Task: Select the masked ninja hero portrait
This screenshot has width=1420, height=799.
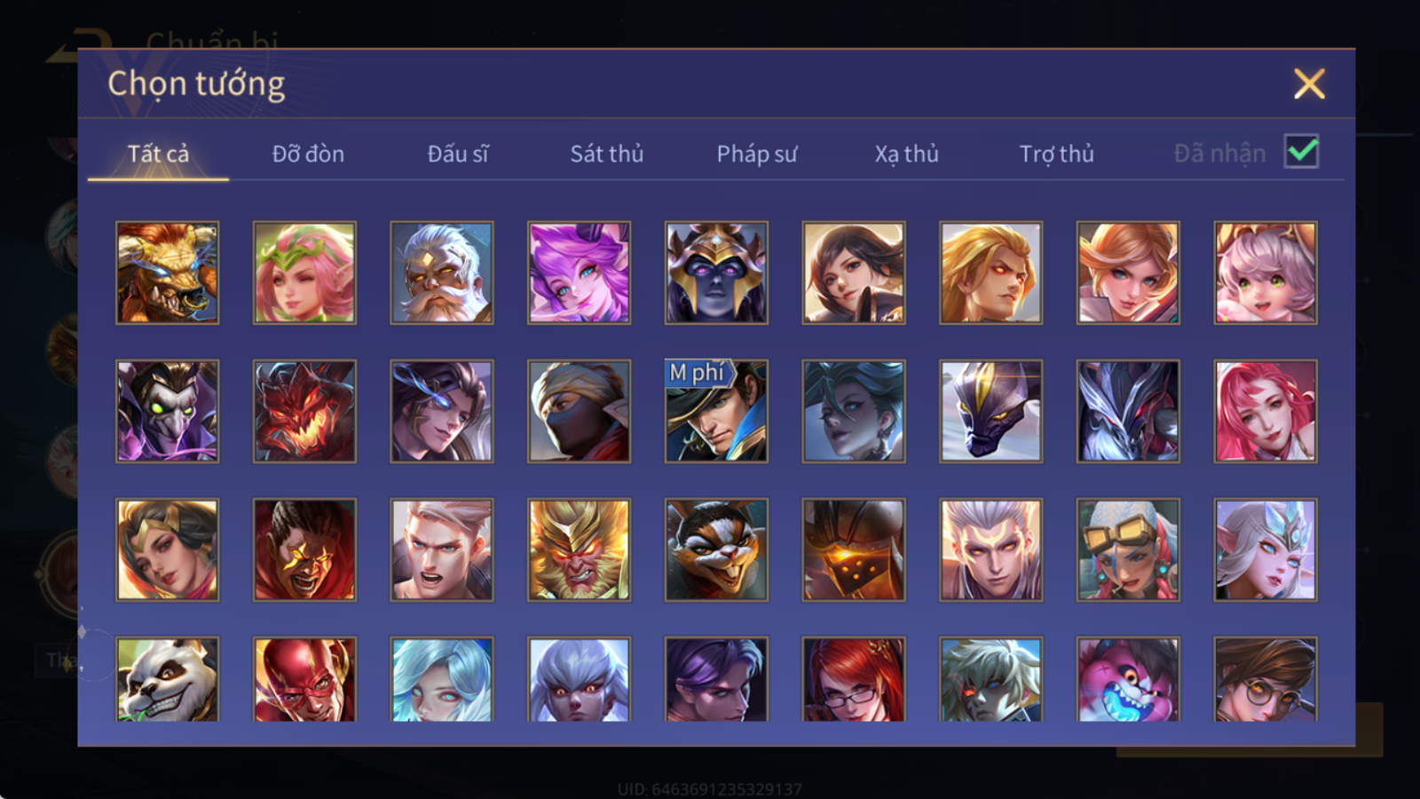Action: click(x=579, y=411)
